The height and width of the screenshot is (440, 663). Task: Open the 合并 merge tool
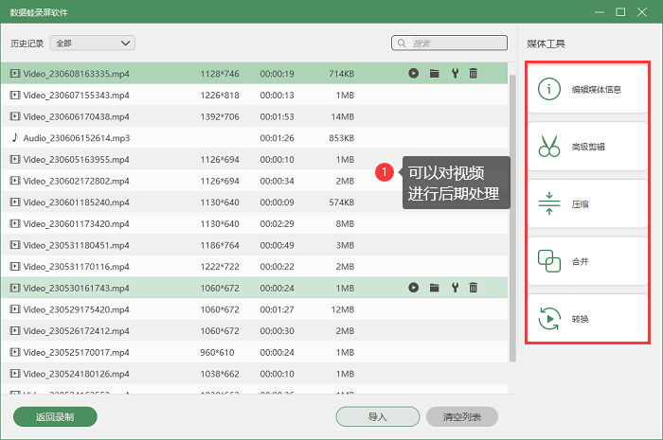point(588,261)
